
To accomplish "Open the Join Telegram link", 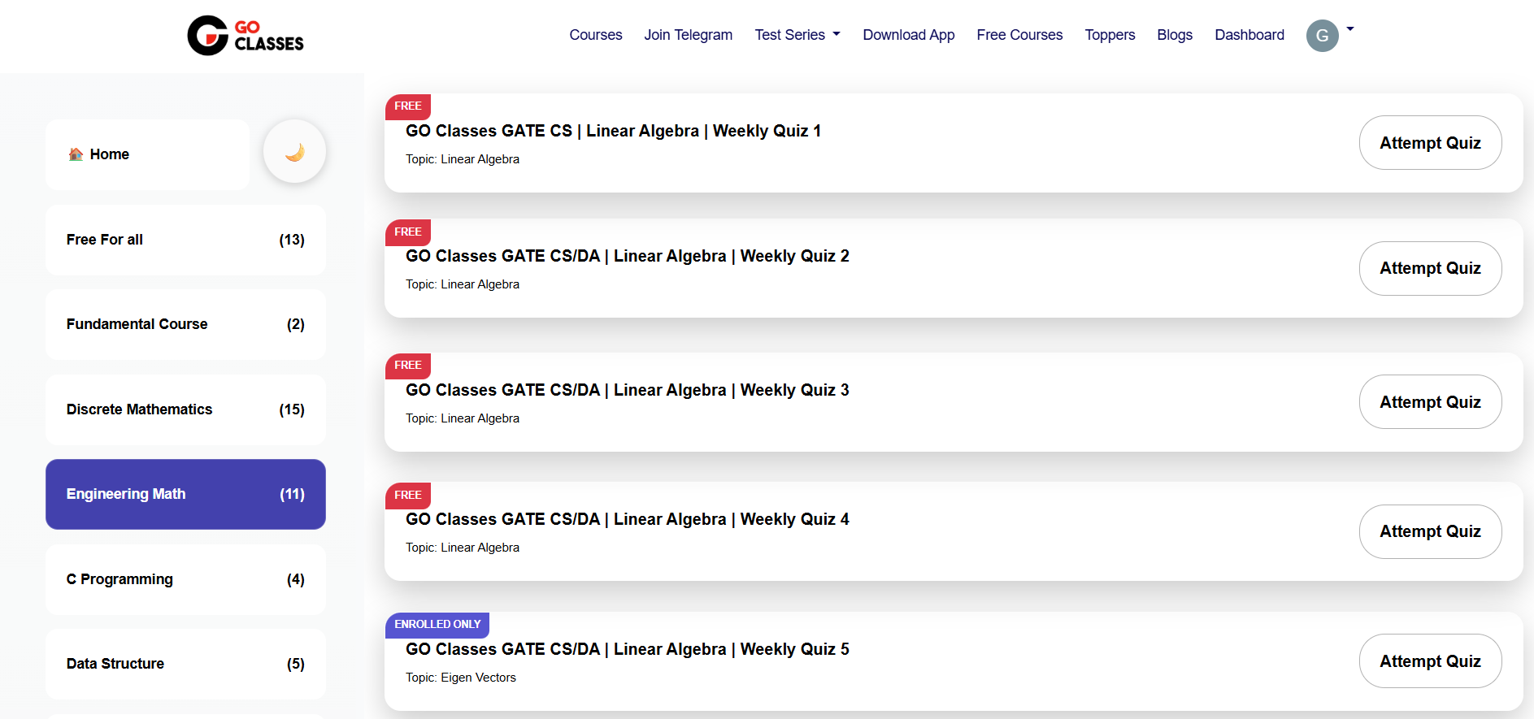I will pyautogui.click(x=688, y=35).
